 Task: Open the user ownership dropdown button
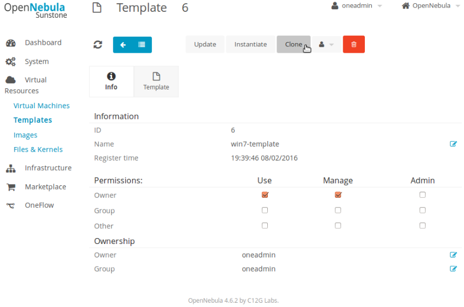point(326,45)
